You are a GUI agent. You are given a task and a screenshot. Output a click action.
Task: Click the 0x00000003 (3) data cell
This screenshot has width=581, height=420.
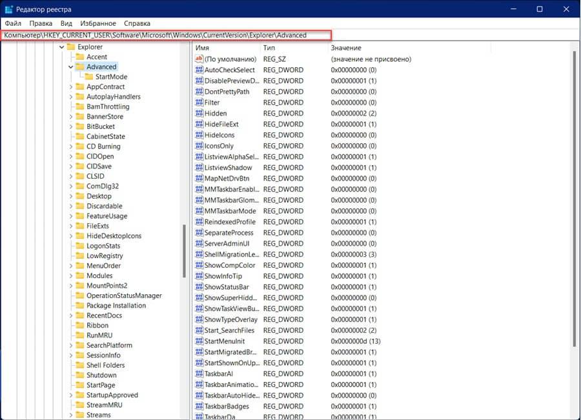tap(354, 254)
